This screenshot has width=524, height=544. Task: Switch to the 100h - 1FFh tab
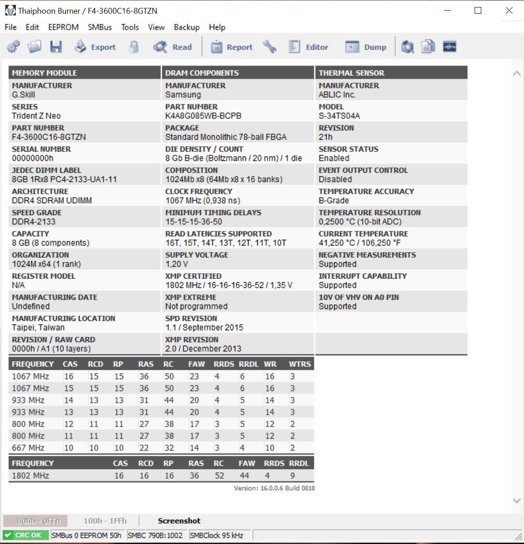tap(105, 521)
